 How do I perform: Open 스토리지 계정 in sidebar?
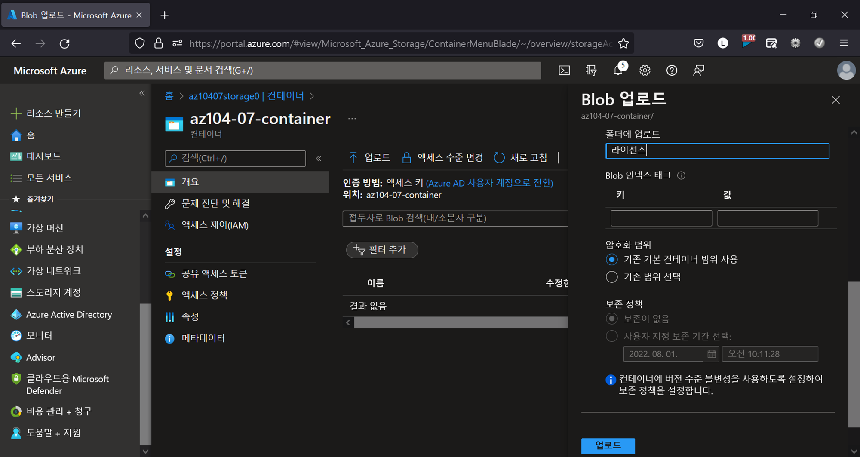pos(45,293)
